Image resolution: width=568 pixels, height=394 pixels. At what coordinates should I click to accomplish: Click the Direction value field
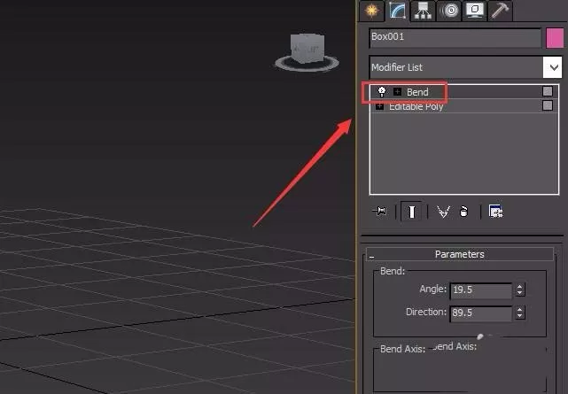[480, 313]
